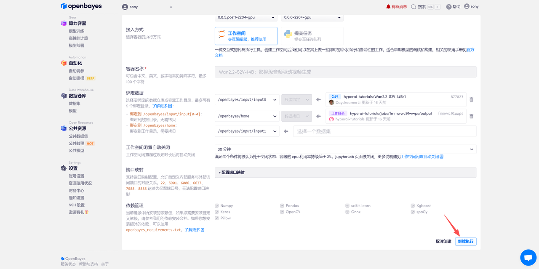Screen dimensions: 539x269
Task: Click the 有新消息 notification text
Action: click(x=399, y=7)
